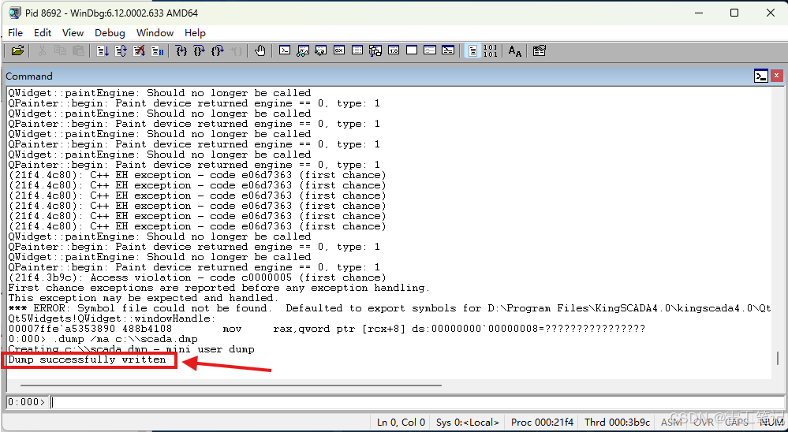Screen dimensions: 788x432
Task: Open the Edit menu
Action: point(43,32)
